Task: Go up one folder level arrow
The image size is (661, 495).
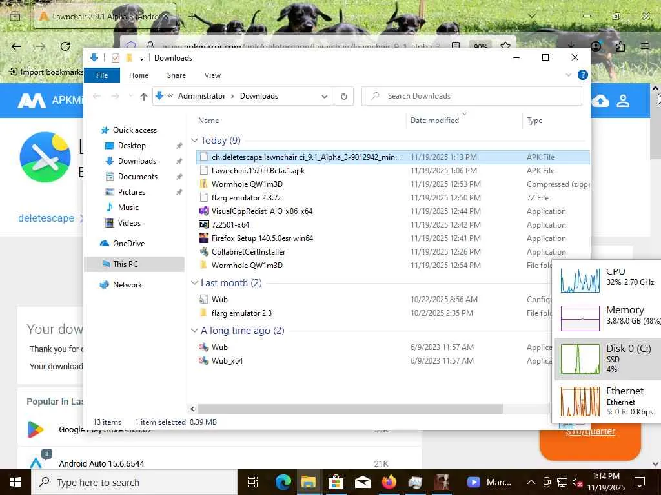Action: 144,97
